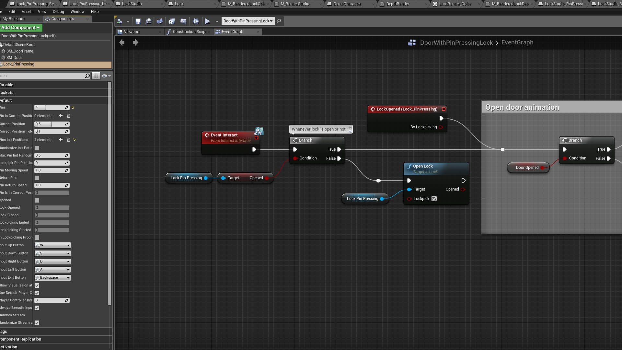The width and height of the screenshot is (622, 350).
Task: Uncheck Lockpick on Open Lock node
Action: click(434, 199)
